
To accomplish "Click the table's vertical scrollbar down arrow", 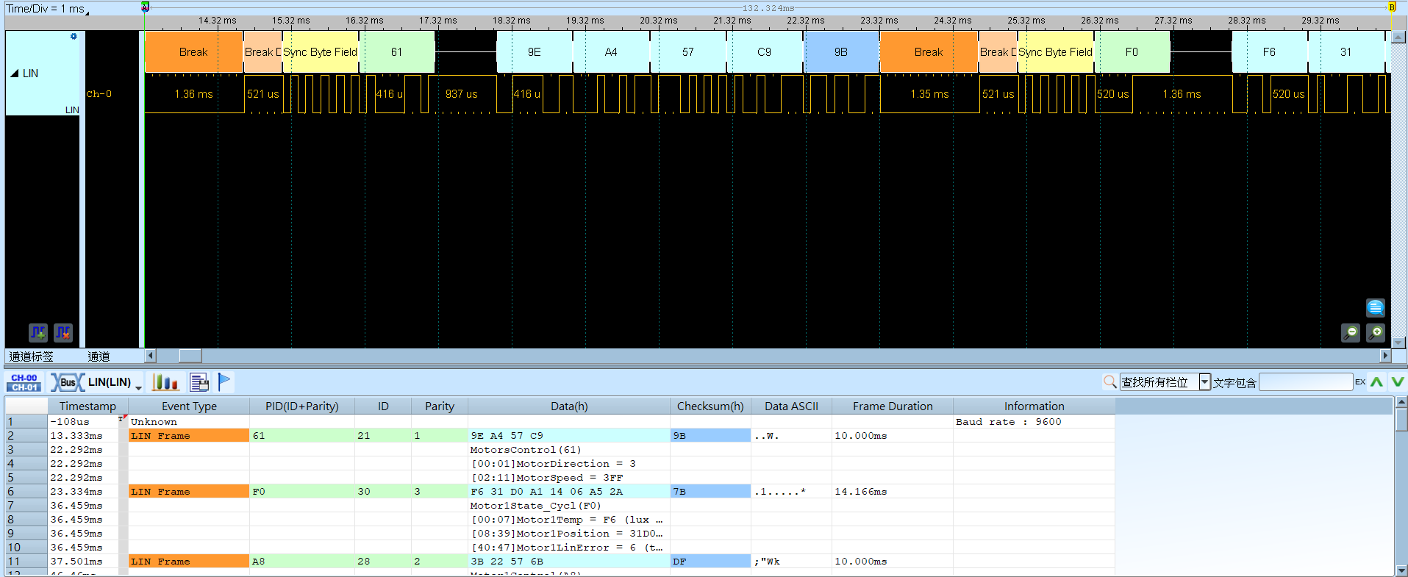I will tap(1401, 570).
